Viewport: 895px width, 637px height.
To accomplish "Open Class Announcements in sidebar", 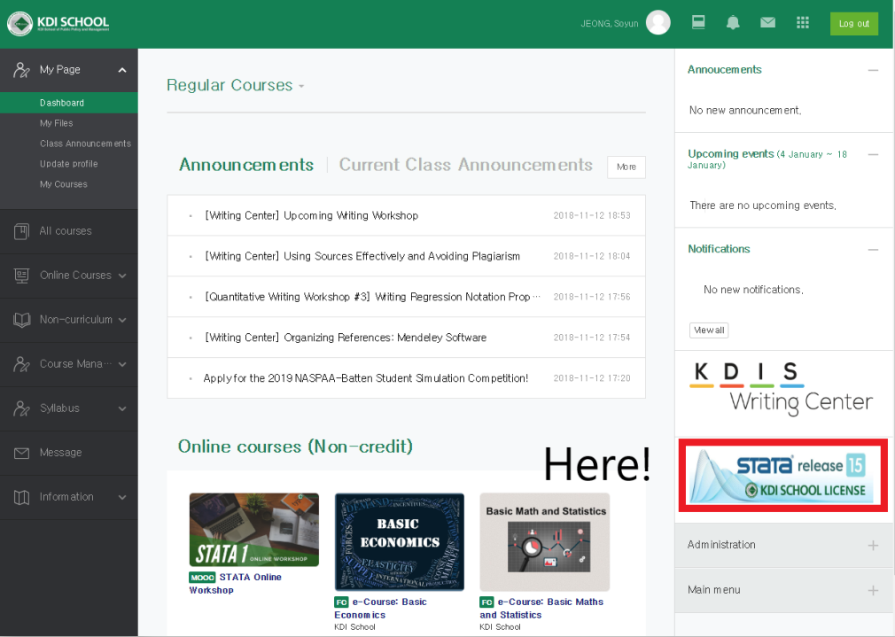I will click(x=86, y=144).
